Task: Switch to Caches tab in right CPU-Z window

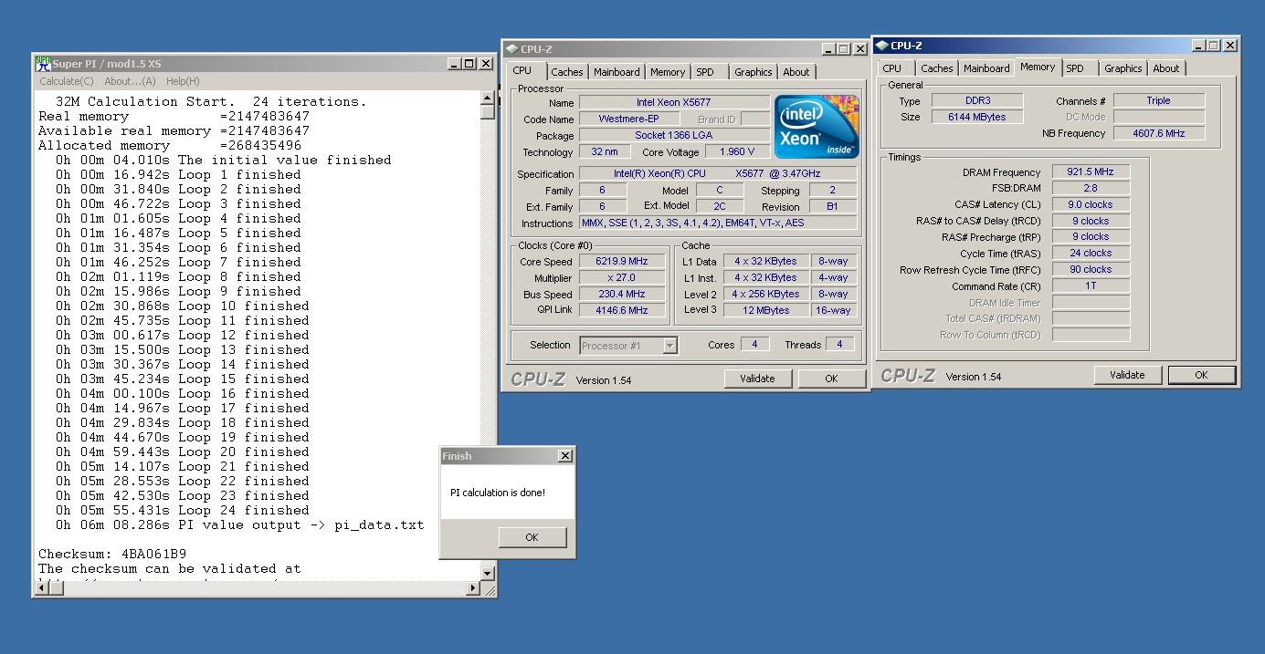Action: (936, 68)
